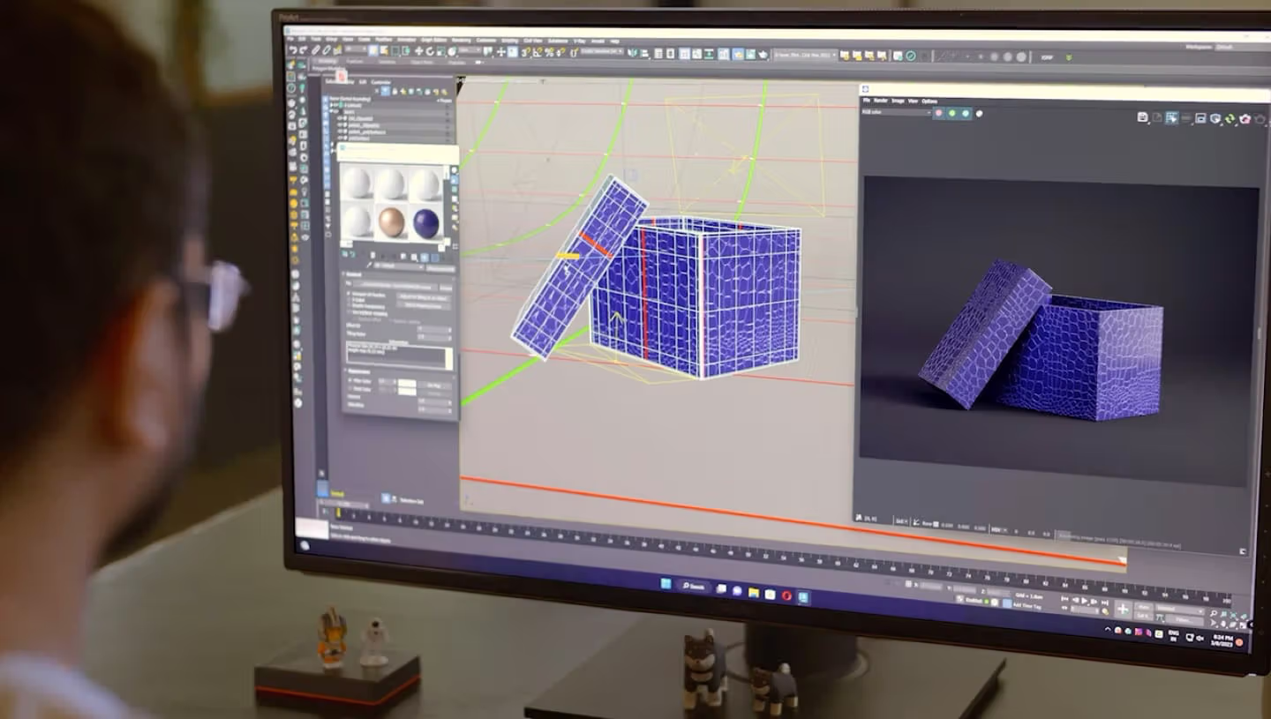
Task: Click the white-and-pink teapot icon in frame buffer
Action: pos(1245,119)
